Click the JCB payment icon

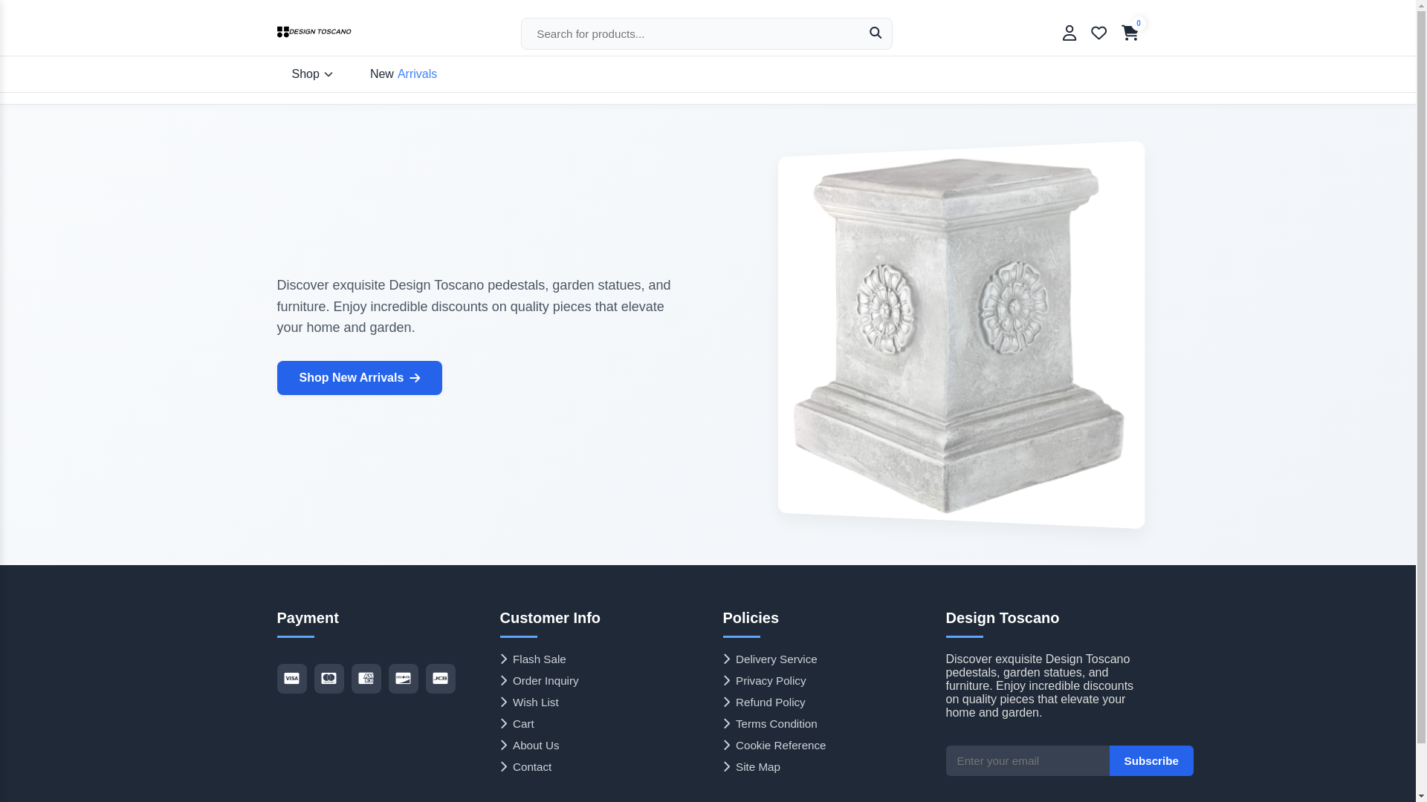coord(440,679)
